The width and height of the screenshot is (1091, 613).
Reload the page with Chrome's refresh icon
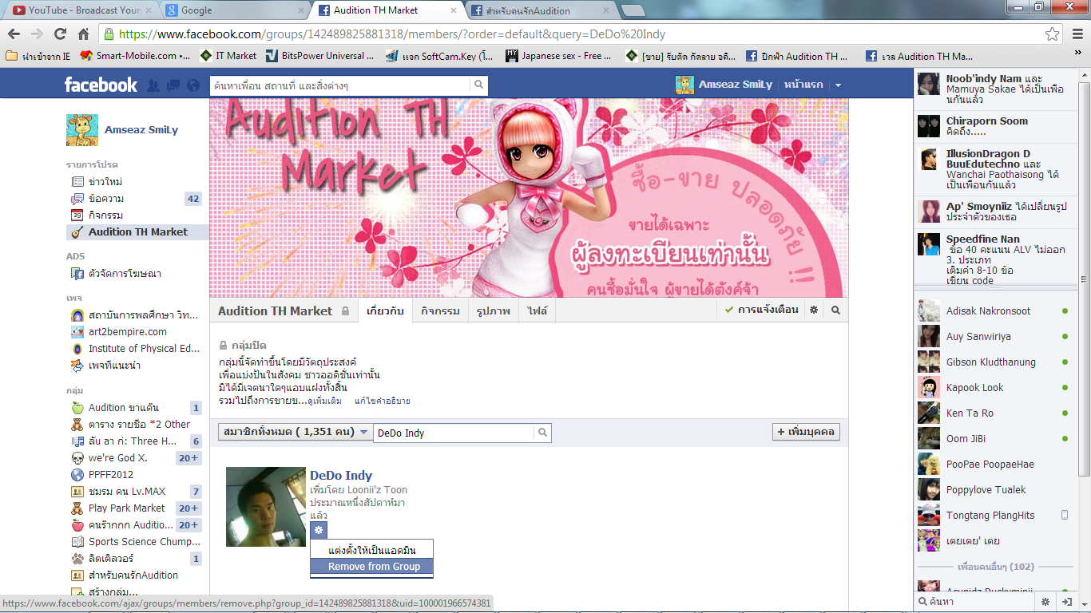pyautogui.click(x=60, y=34)
